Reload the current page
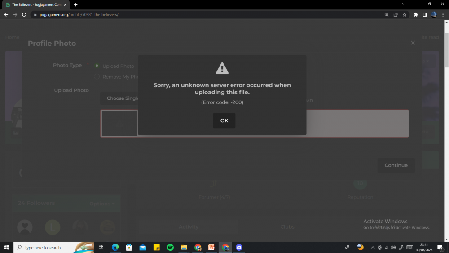The image size is (449, 253). click(x=24, y=15)
